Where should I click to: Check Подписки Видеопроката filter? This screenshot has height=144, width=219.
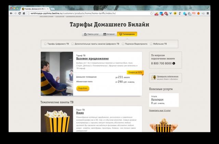point(123,44)
